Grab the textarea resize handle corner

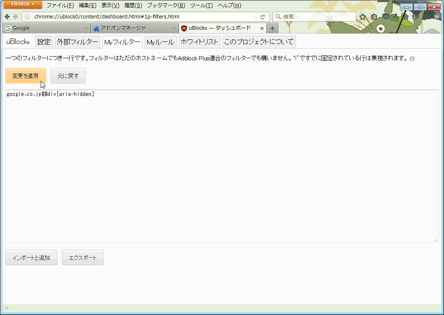(436, 240)
